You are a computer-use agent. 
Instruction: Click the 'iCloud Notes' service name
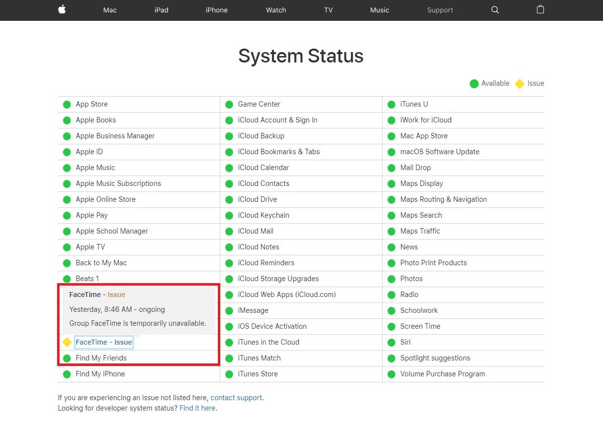(259, 247)
